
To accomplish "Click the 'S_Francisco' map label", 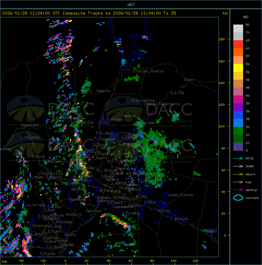I will [x=113, y=119].
